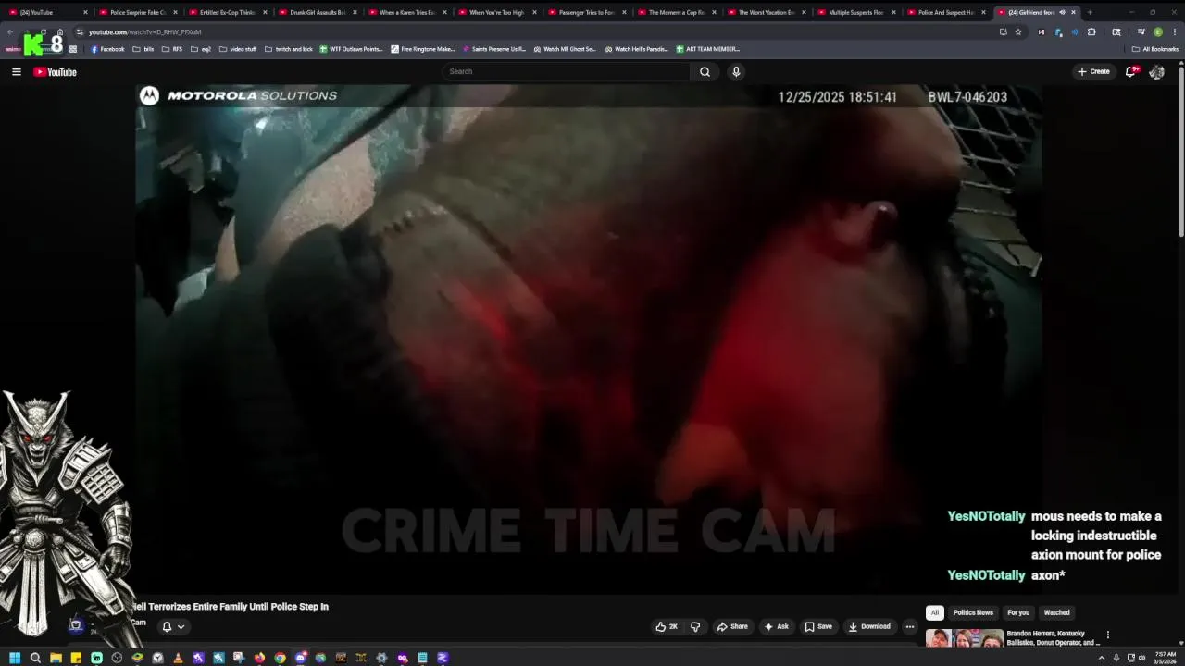Open the twitch and kick bookmark folder
The width and height of the screenshot is (1185, 666).
click(288, 49)
